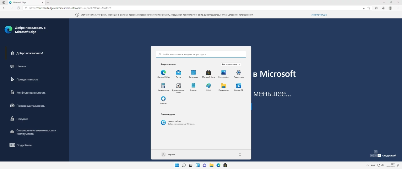Open Microsoft Edge from pinned apps
Screen dimensions: 402x169
click(x=163, y=74)
